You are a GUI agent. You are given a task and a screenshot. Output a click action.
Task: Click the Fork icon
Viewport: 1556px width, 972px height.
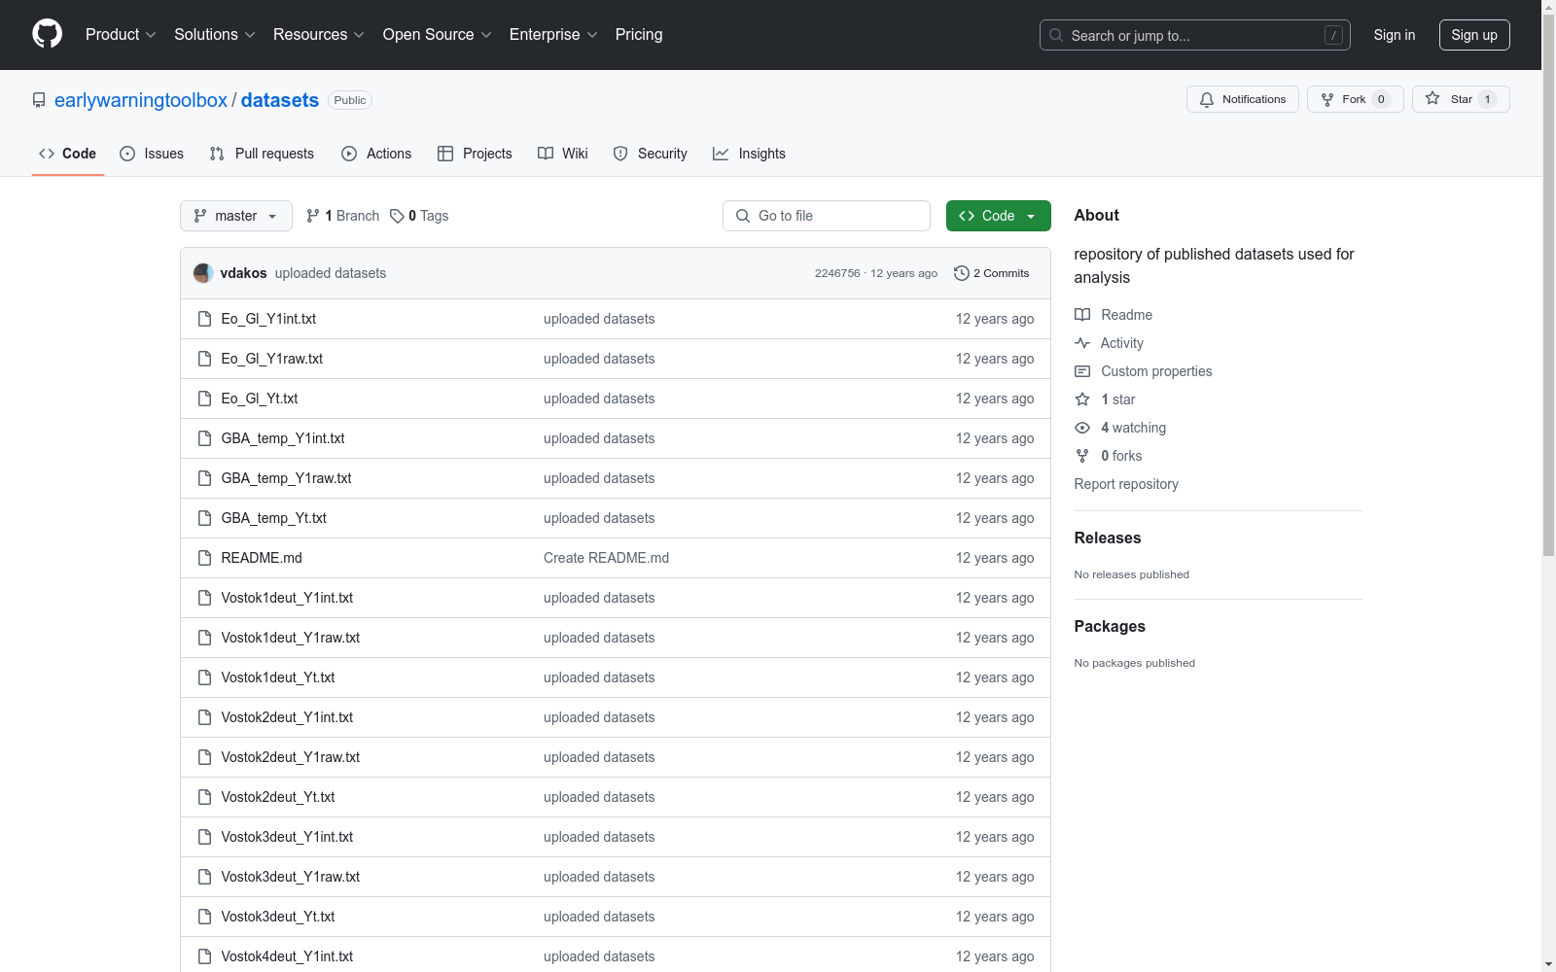click(1327, 99)
